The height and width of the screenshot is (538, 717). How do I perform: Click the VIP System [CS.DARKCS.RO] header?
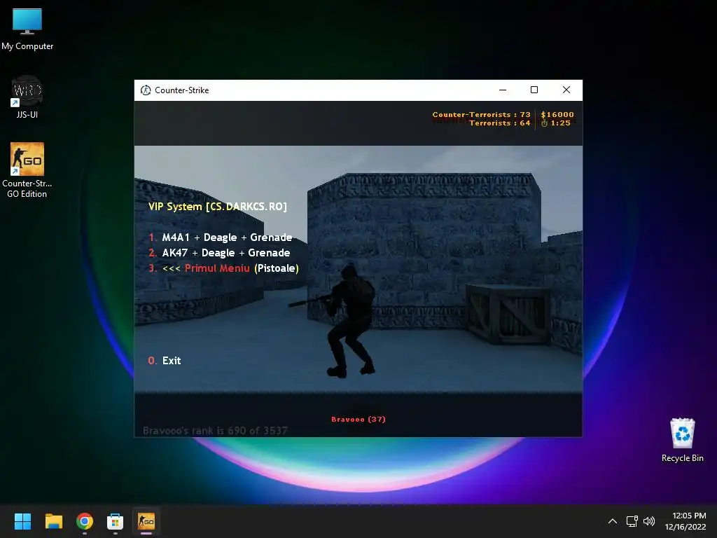[x=218, y=207]
